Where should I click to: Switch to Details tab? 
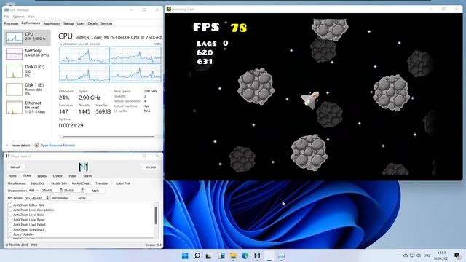(x=92, y=23)
